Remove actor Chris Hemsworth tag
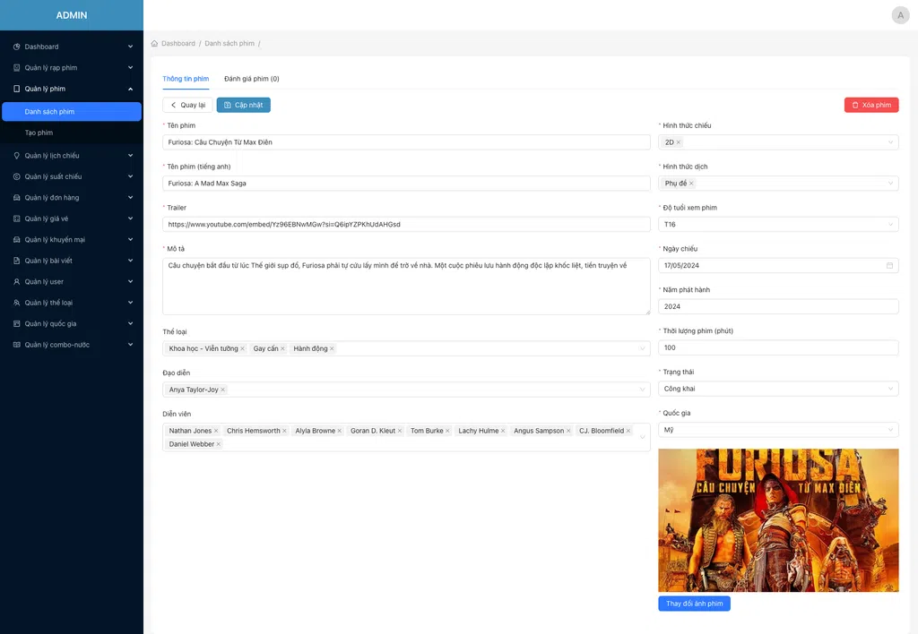The image size is (918, 634). click(284, 431)
